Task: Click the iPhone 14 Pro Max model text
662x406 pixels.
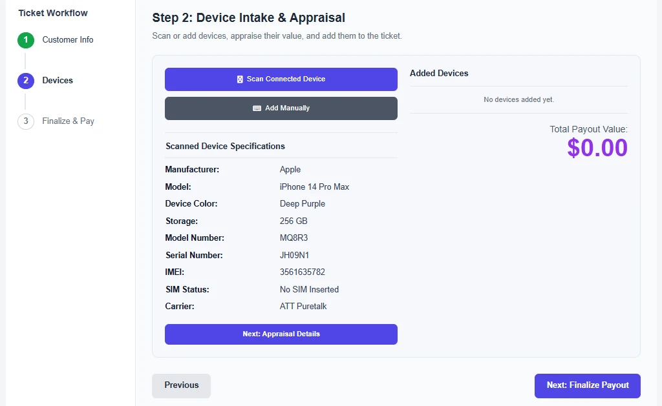Action: [x=315, y=187]
